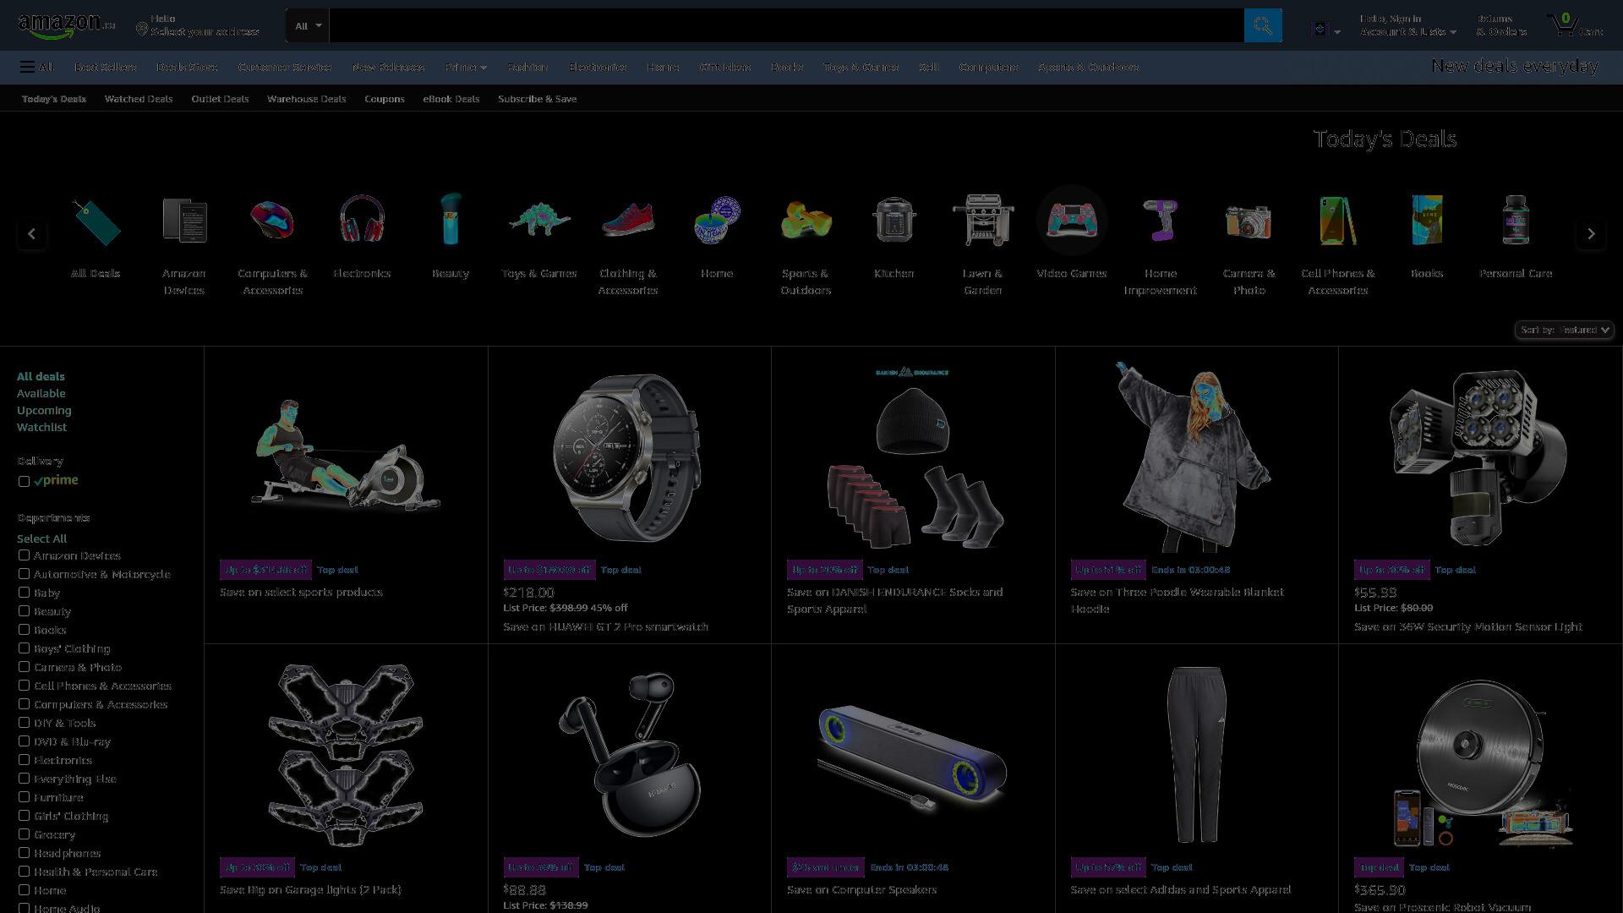Screen dimensions: 1623x913
Task: Click the Returns & Orders link
Action: [x=1501, y=25]
